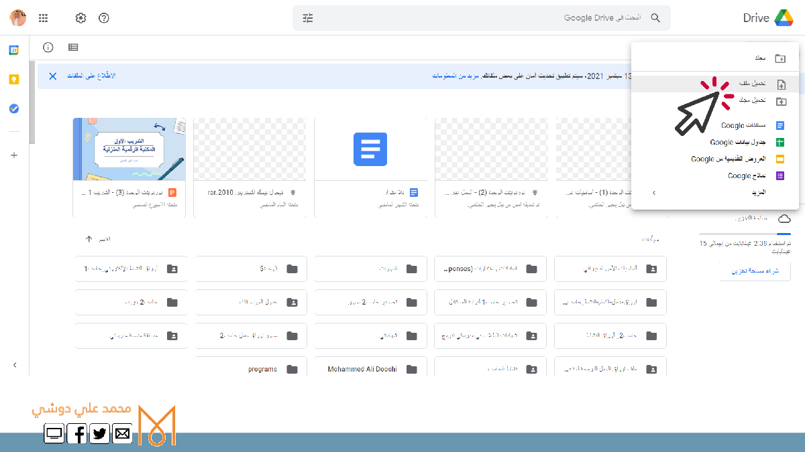Click the Google Drive logo
The height and width of the screenshot is (452, 805).
coord(784,18)
